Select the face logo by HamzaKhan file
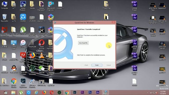This screenshot has width=169, height=95. [153, 20]
